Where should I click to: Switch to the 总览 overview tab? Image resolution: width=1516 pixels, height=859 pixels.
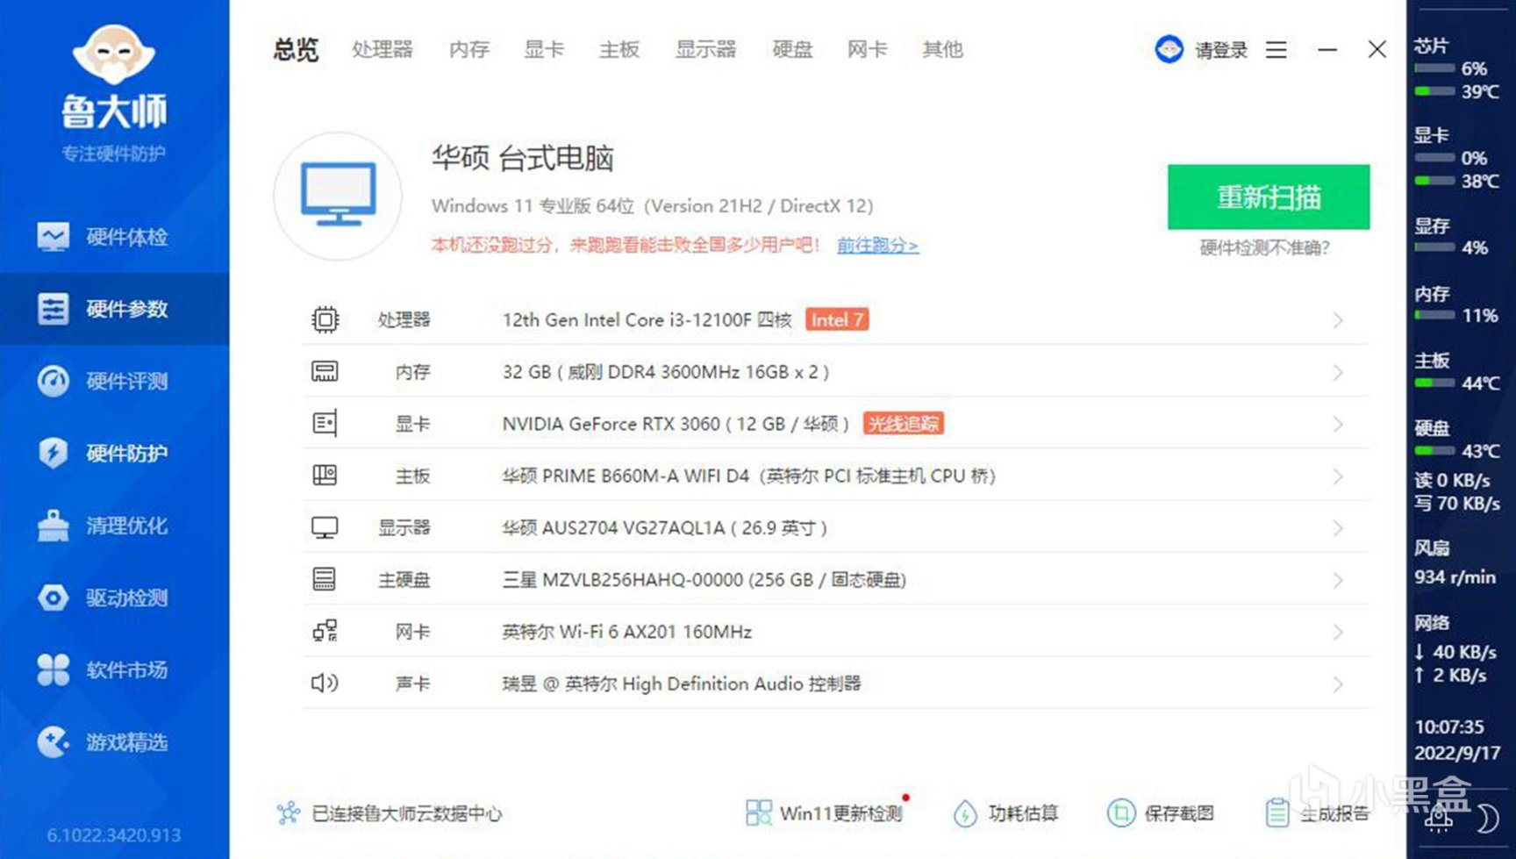tap(296, 49)
